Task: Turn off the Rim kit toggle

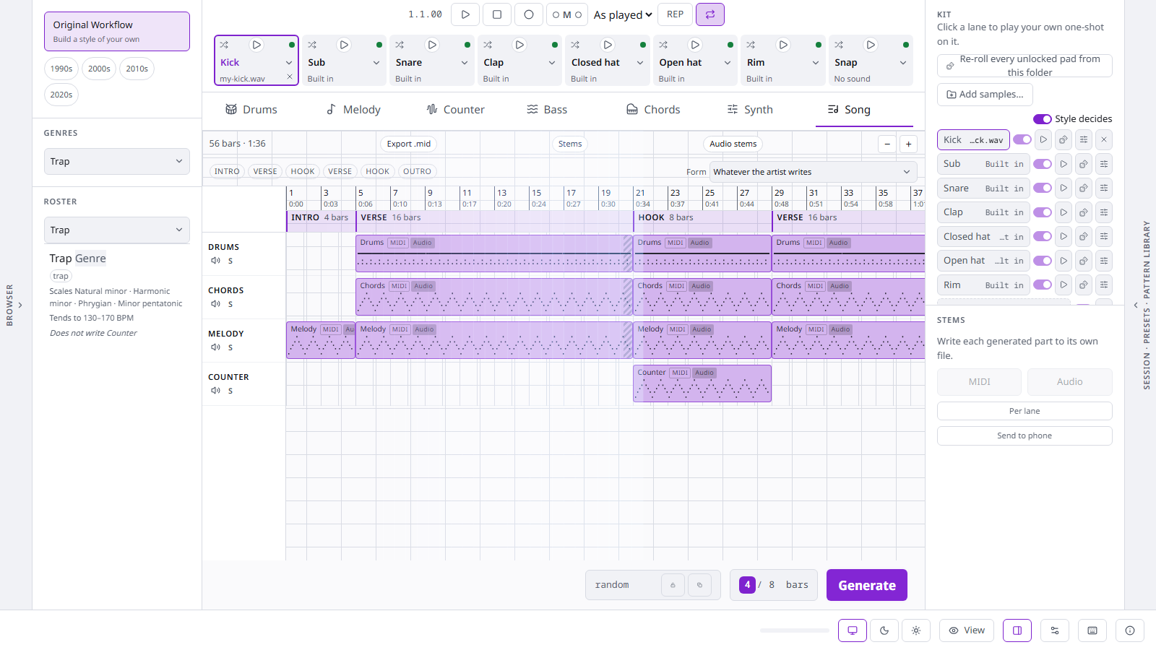Action: point(1042,285)
